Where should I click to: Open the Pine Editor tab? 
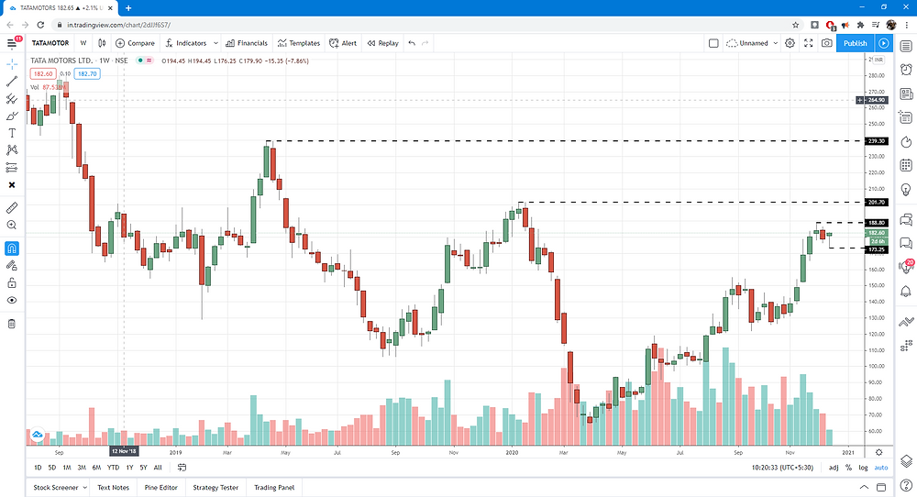point(161,488)
